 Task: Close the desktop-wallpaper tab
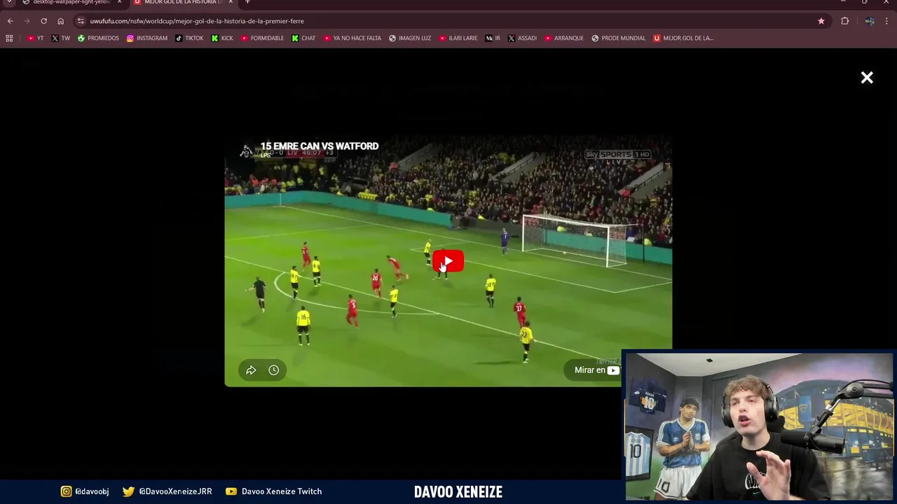click(x=119, y=2)
